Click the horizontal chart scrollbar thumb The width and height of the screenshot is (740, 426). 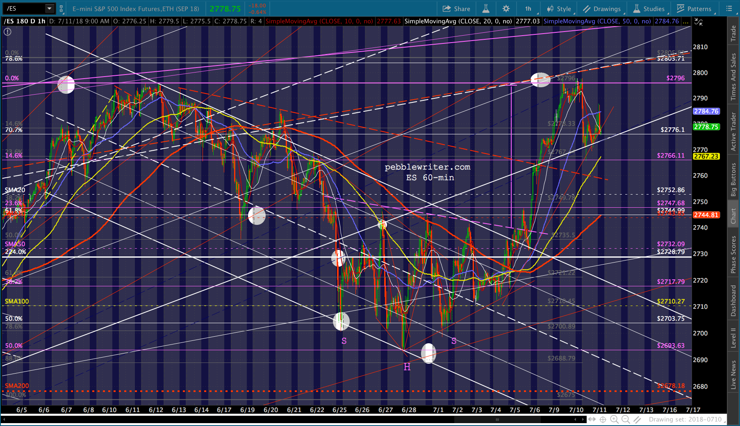point(497,419)
